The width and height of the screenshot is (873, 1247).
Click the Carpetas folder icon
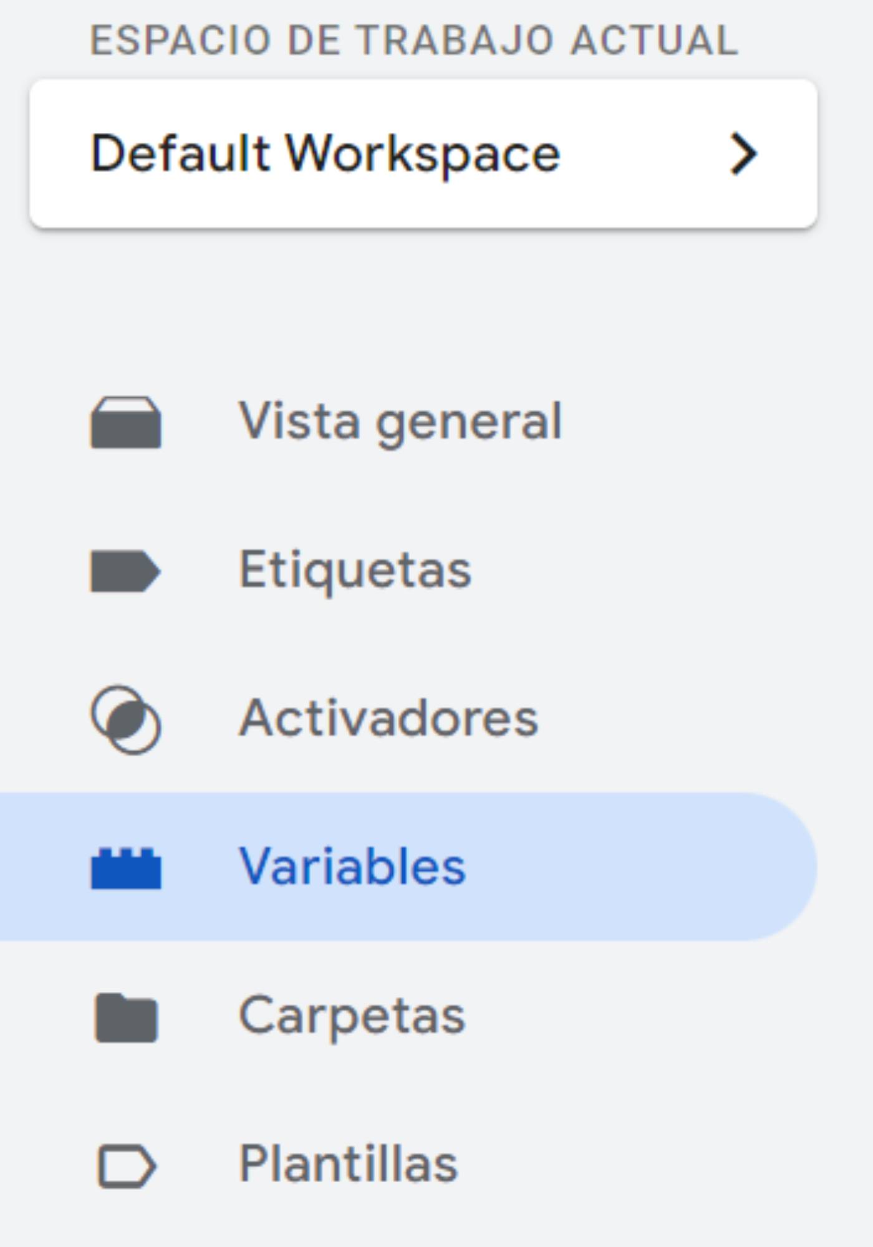pos(125,1013)
